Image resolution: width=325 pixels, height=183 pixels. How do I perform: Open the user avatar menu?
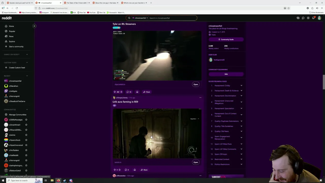(x=319, y=18)
